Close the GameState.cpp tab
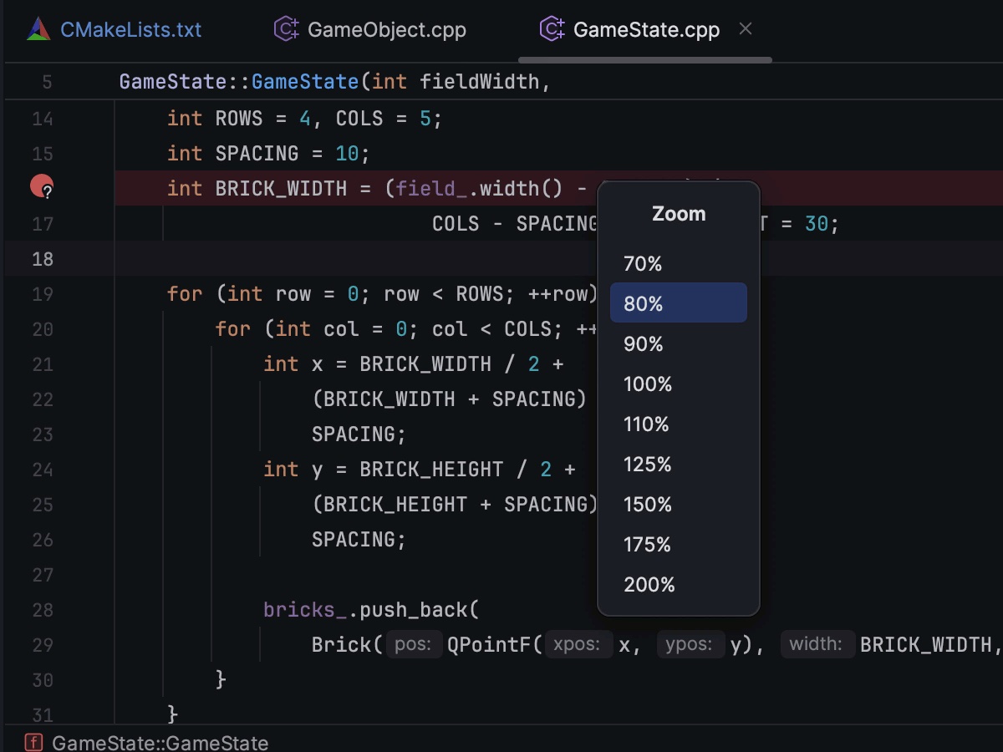1003x752 pixels. pos(746,29)
